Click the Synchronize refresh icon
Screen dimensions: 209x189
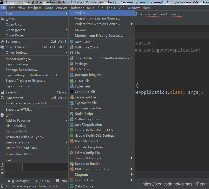click(x=2, y=98)
